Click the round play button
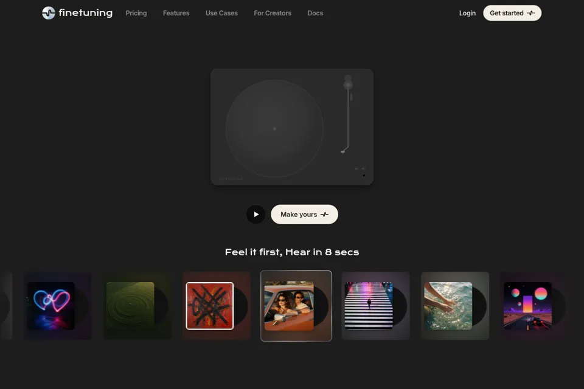 click(x=256, y=215)
